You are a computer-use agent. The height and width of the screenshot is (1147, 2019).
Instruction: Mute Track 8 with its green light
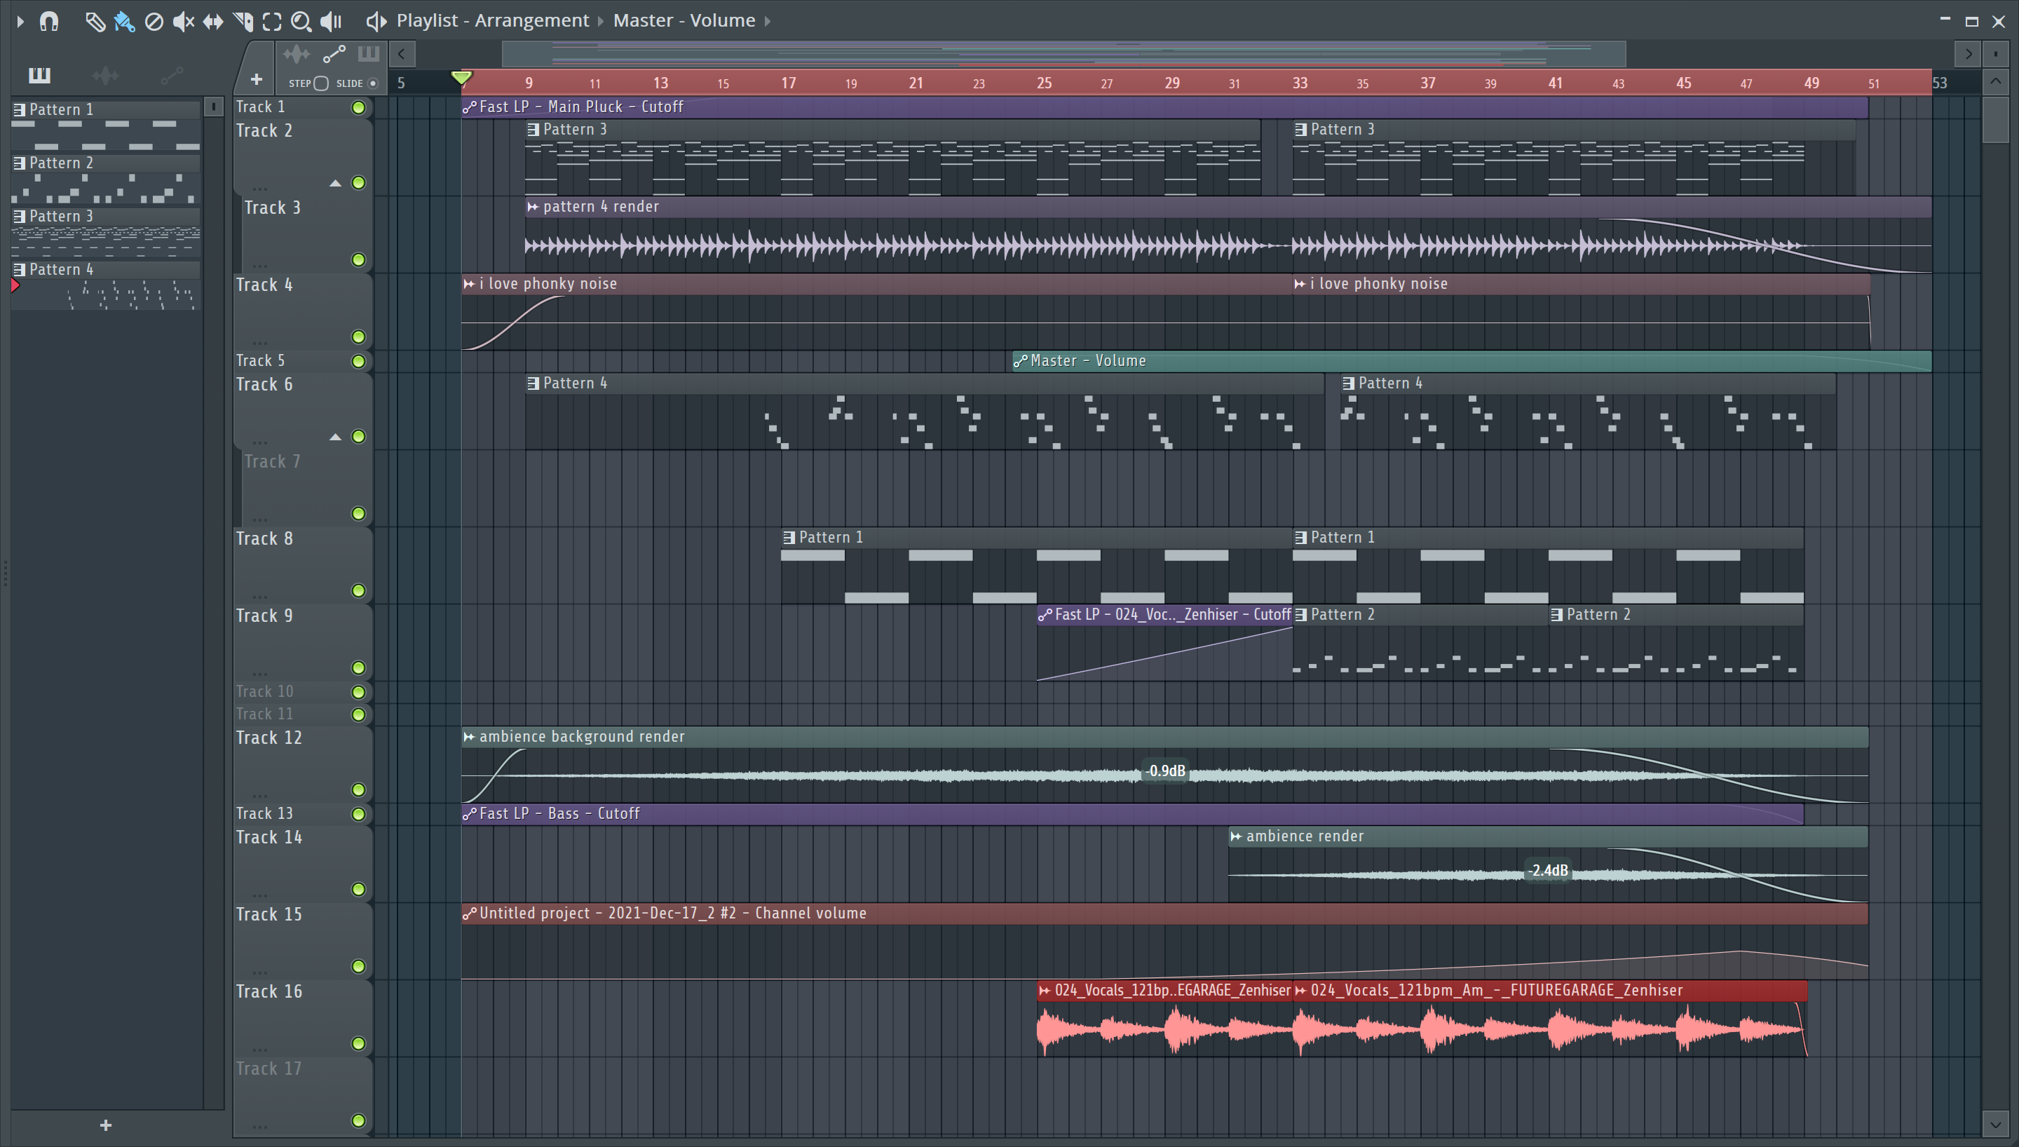[358, 591]
